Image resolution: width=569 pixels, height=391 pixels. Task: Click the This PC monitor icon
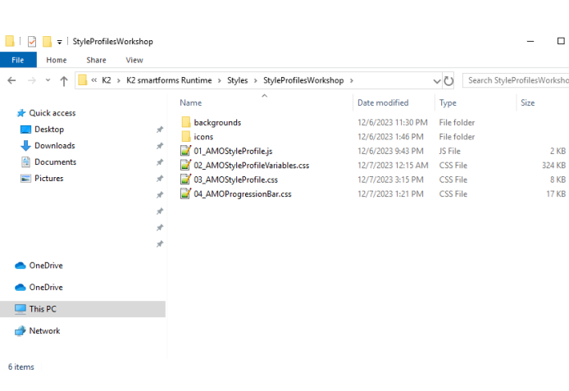(20, 309)
